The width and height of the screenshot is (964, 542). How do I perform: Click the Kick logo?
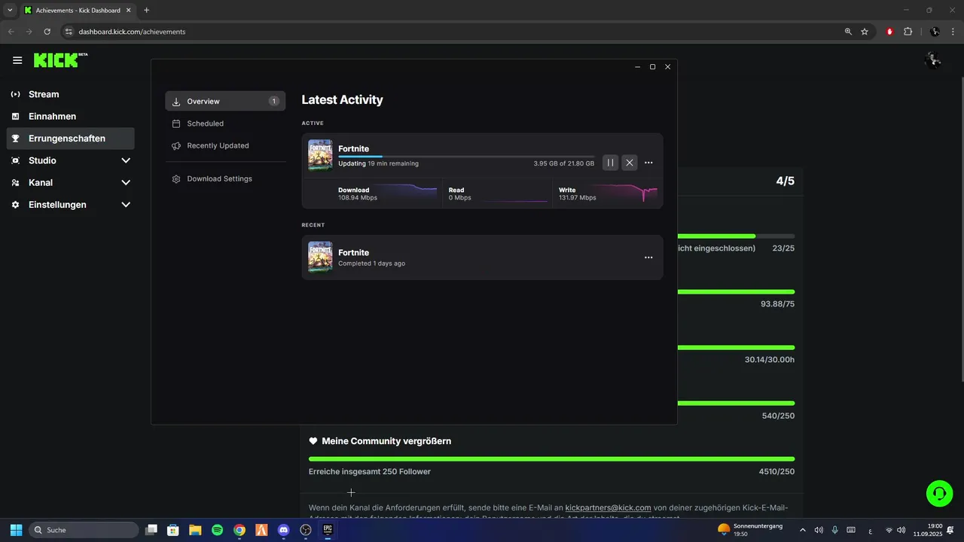(60, 60)
